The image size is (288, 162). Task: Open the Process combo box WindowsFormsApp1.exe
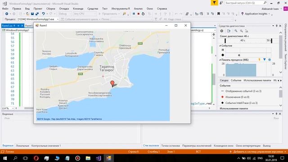[x=38, y=19]
